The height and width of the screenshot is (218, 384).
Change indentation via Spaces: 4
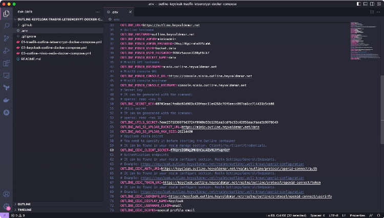[317, 215]
